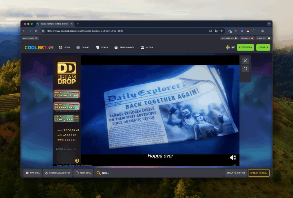Image resolution: width=293 pixels, height=198 pixels.
Task: Click the chain link extension icon
Action: 236,31
